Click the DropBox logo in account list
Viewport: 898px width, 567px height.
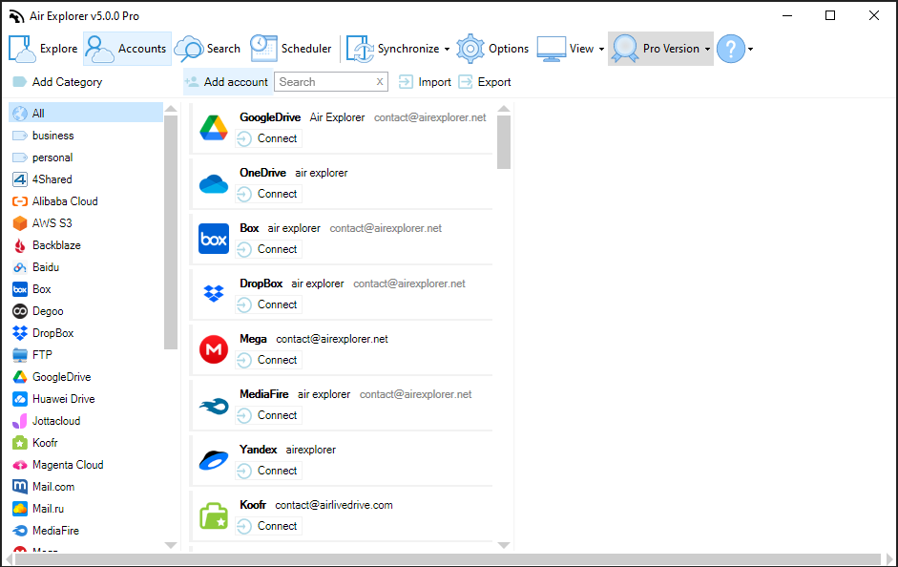point(214,294)
